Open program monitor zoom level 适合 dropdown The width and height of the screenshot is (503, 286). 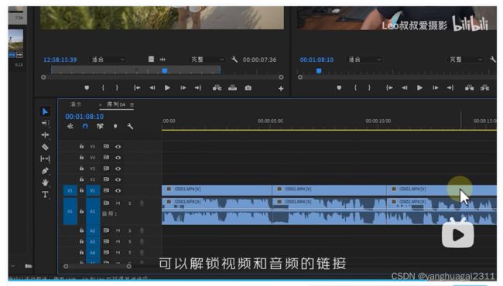pyautogui.click(x=364, y=60)
